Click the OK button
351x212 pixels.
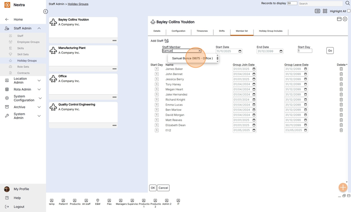152,188
